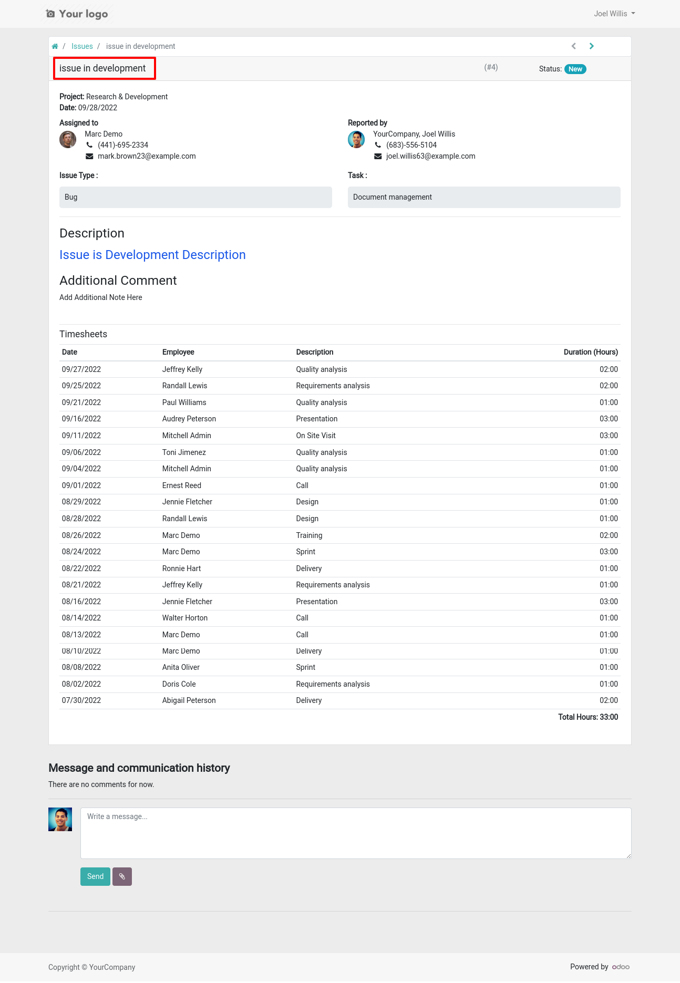Click the home icon in breadcrumb
680x983 pixels.
point(55,46)
